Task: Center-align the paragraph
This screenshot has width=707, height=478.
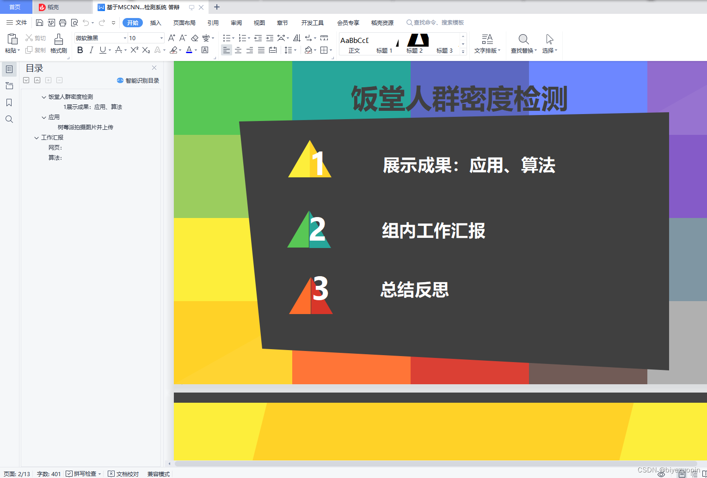Action: pyautogui.click(x=238, y=50)
